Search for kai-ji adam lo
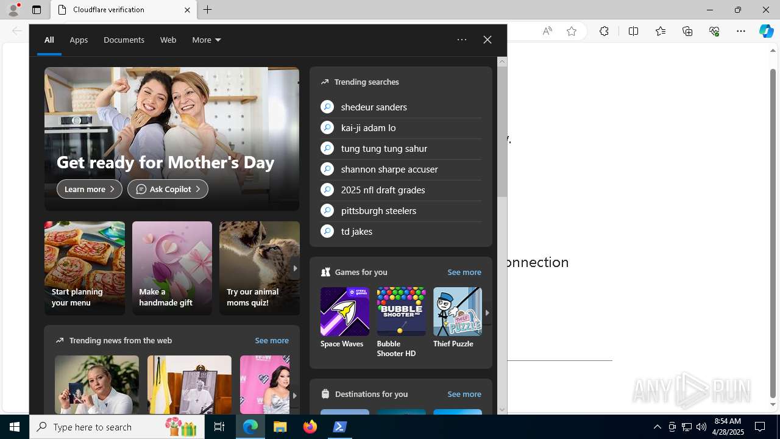 (401, 127)
